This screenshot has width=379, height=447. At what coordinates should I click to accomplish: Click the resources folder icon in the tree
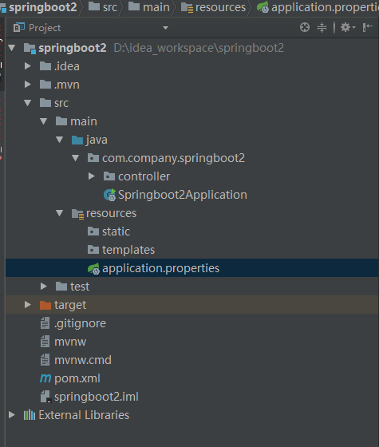click(x=77, y=214)
